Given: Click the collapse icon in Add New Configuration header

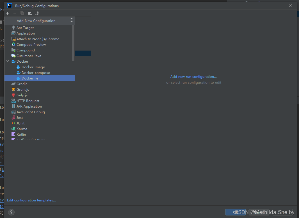Looking at the screenshot, I should pos(72,20).
